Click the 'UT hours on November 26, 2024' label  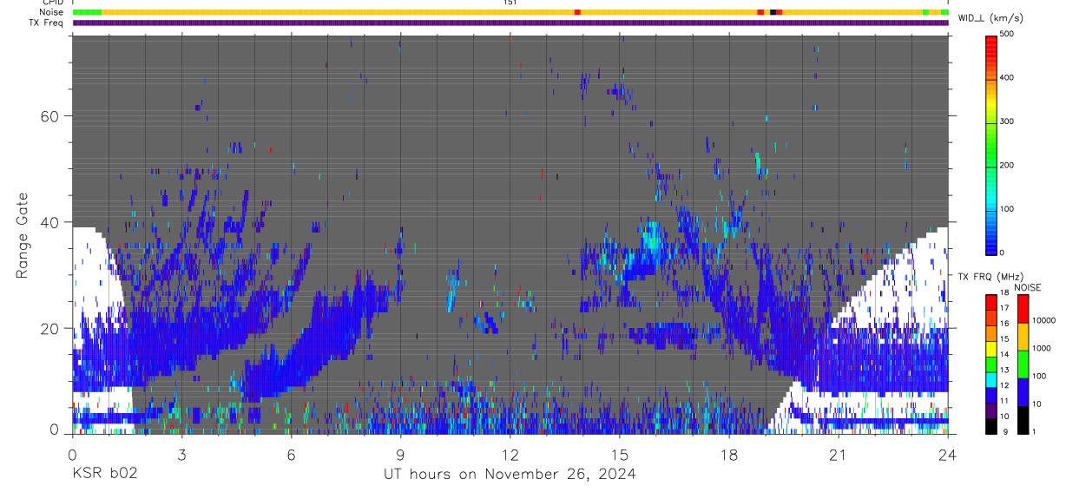pos(510,474)
